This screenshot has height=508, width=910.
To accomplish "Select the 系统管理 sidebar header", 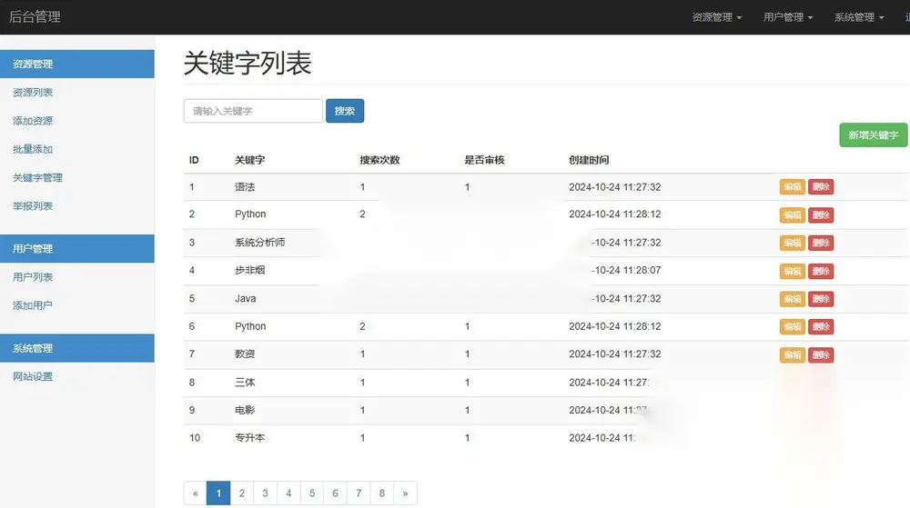I will tap(77, 348).
